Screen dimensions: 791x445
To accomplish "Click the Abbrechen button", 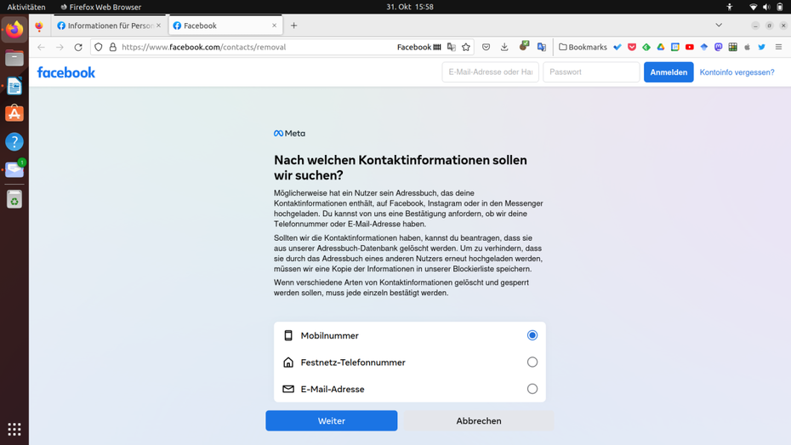I will pyautogui.click(x=479, y=421).
